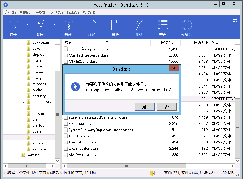Select the filters folder in tree
The height and width of the screenshot is (179, 243).
point(34,60)
